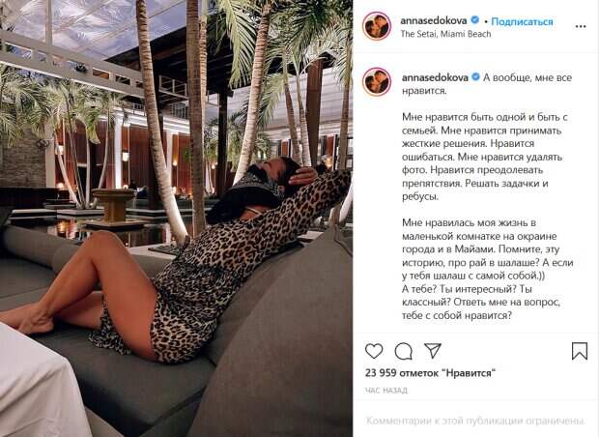599x437 pixels.
Task: Click the caption paragraph about Майами
Action: click(488, 248)
